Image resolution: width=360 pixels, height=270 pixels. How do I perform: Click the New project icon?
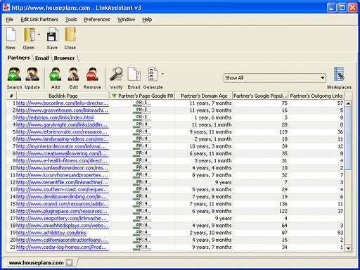point(11,34)
